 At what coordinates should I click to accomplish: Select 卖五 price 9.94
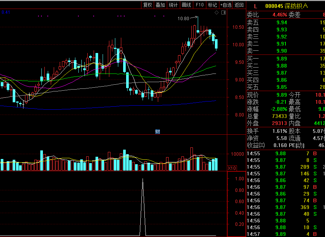(282, 22)
